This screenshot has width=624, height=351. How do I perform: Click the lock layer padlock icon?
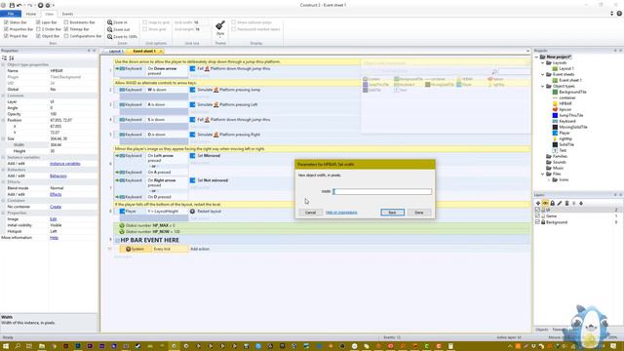pos(553,204)
